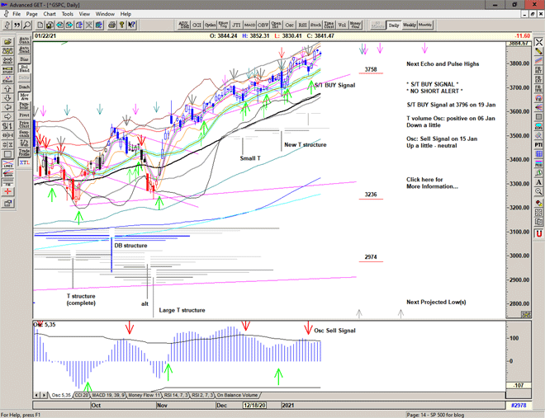
Task: Click the Trade Profile tool button
Action: (x=24, y=152)
